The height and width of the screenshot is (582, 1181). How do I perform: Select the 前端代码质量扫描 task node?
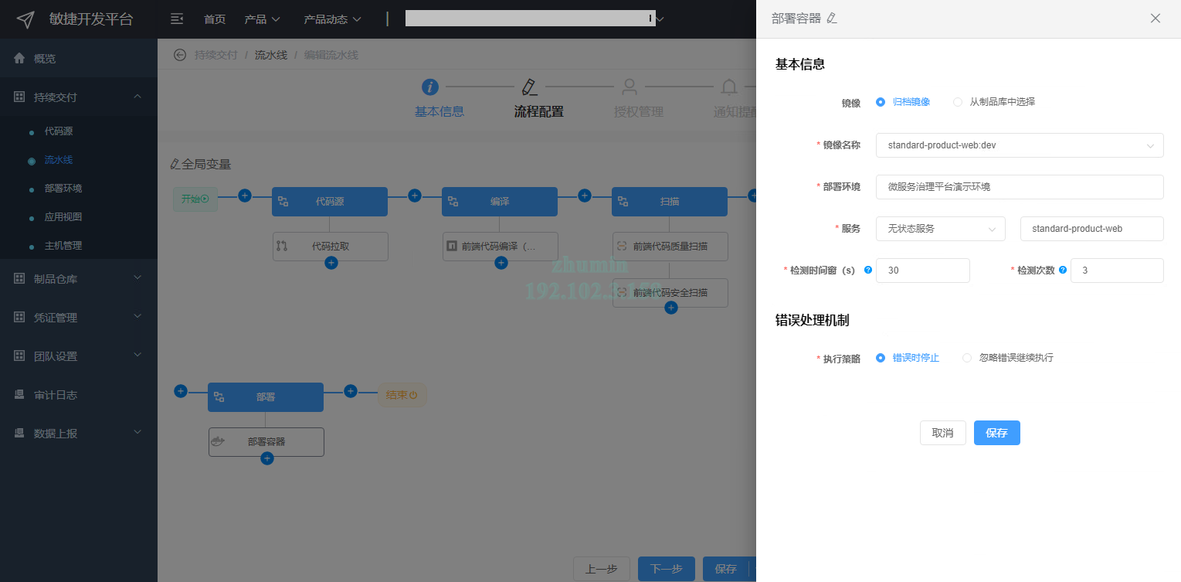[x=670, y=247]
